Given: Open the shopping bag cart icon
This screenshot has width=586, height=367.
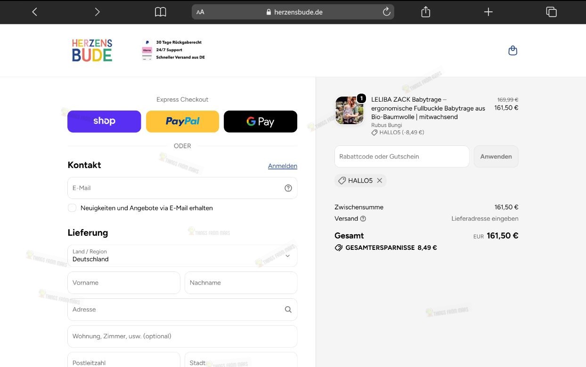Looking at the screenshot, I should point(513,50).
